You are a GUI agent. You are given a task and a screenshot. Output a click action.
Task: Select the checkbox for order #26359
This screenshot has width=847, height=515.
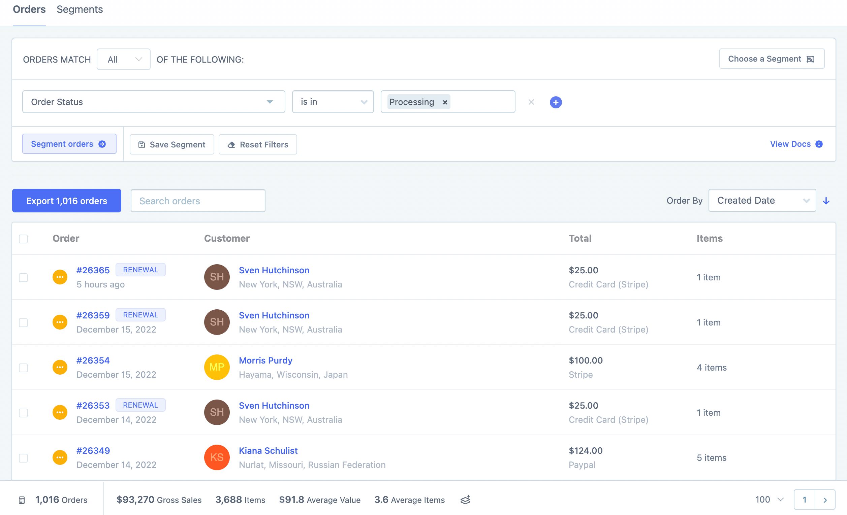[23, 322]
